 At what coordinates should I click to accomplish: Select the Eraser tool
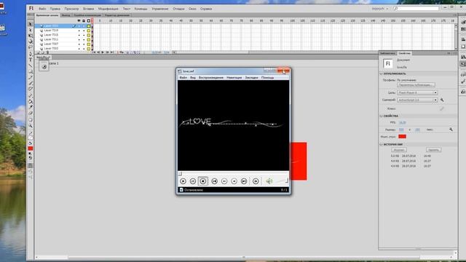tap(31, 114)
